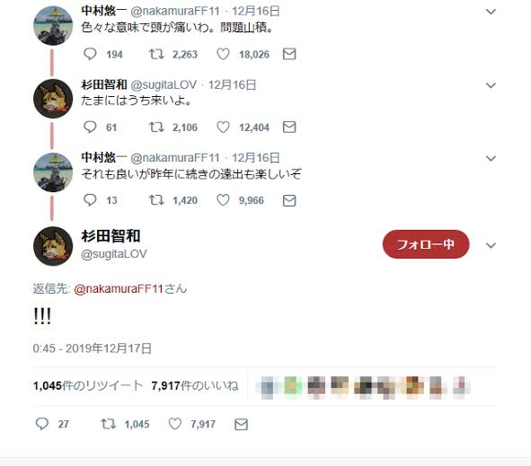Open the reply icon showing 27 replies
Screen dimensions: 531x466
(42, 424)
